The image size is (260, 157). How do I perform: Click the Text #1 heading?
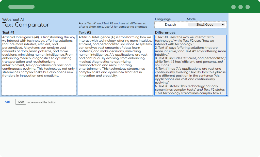[8, 33]
